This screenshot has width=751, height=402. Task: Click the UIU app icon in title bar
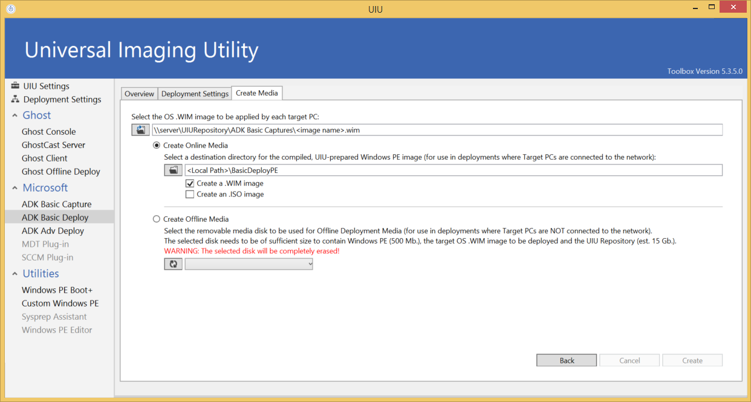pos(10,9)
